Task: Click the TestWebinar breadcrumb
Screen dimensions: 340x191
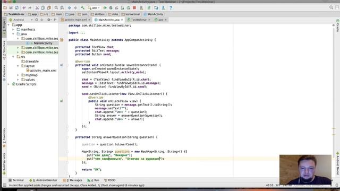Action: (14, 14)
